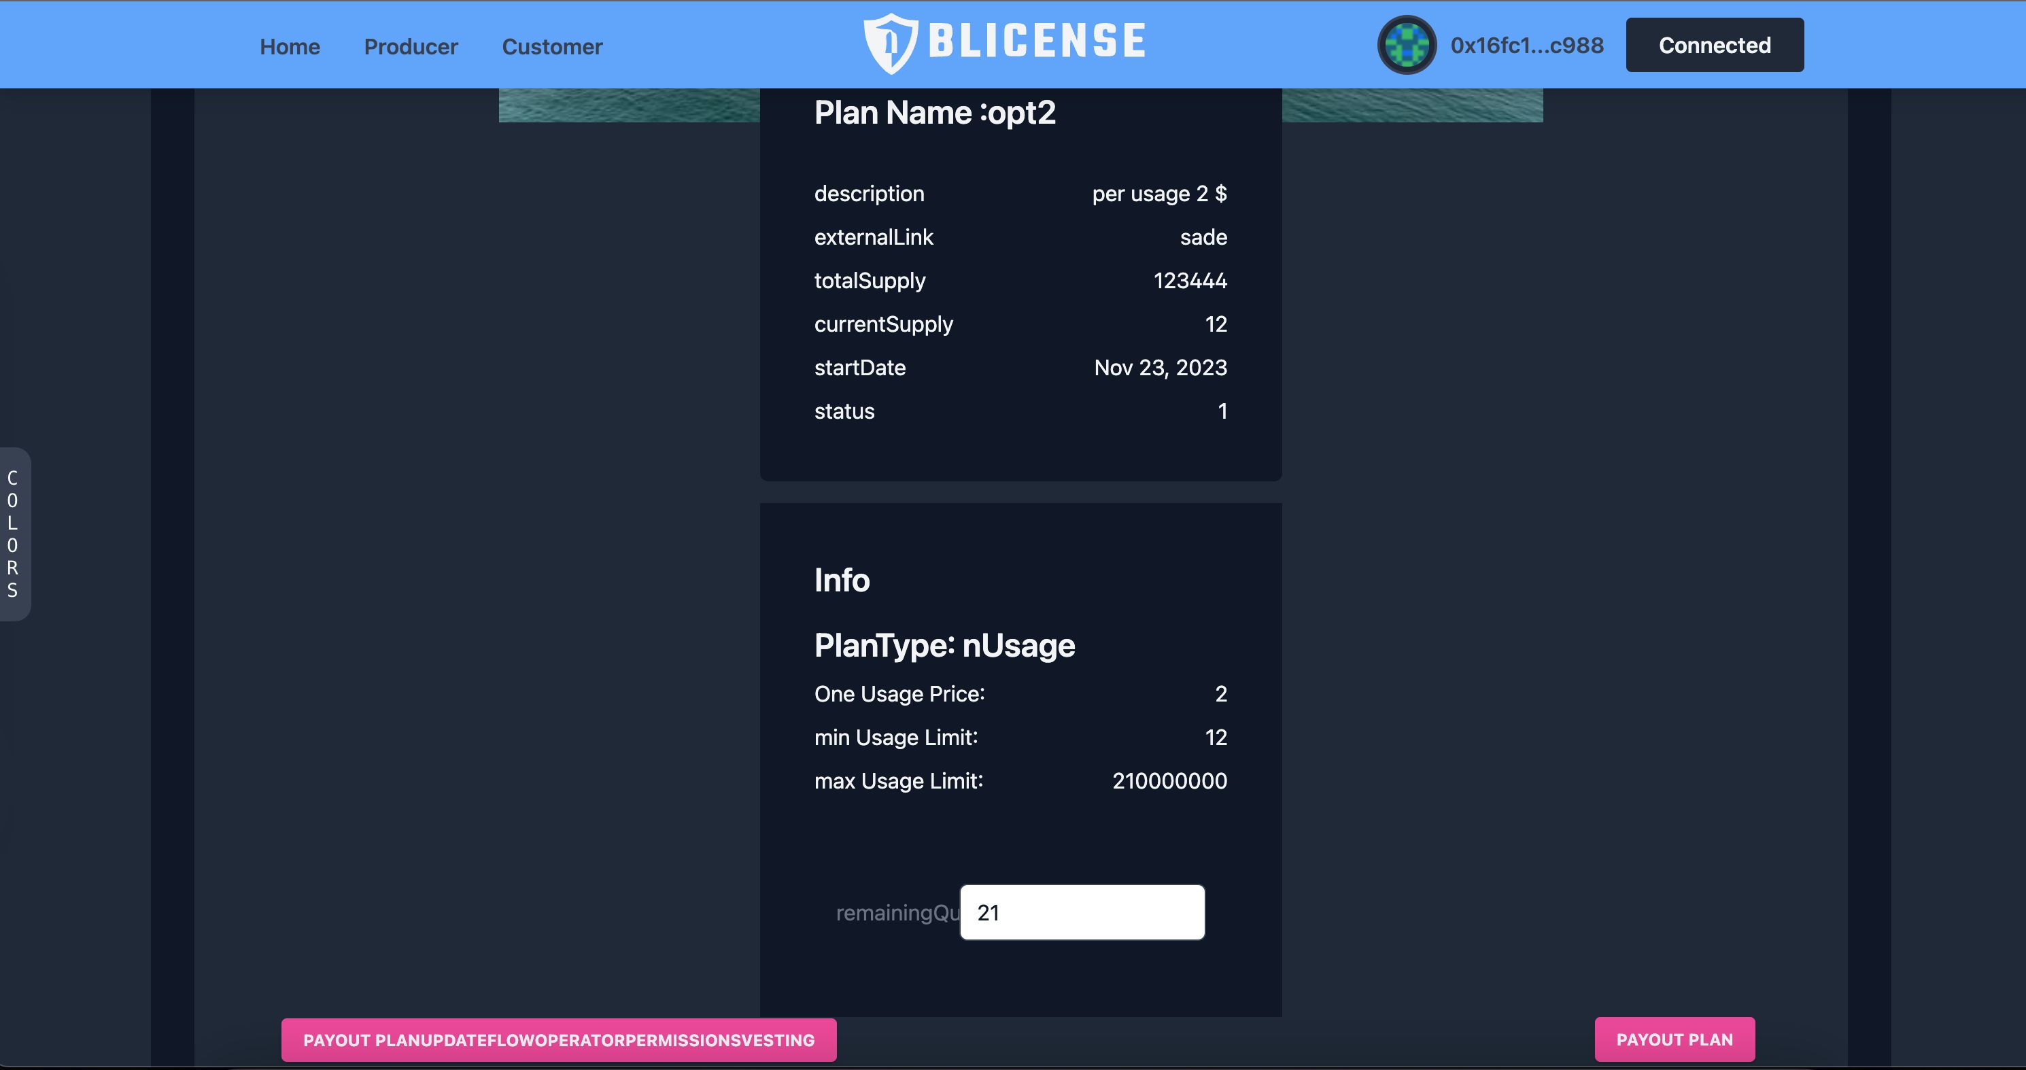
Task: Click the Home navigation menu item
Action: pyautogui.click(x=290, y=44)
